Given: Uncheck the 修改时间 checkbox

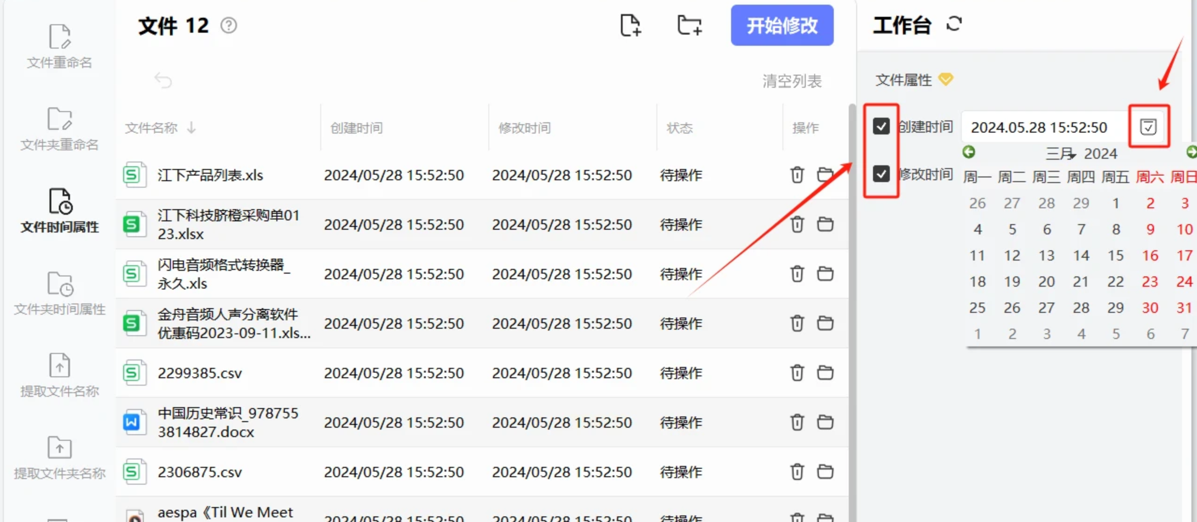Looking at the screenshot, I should [x=881, y=174].
